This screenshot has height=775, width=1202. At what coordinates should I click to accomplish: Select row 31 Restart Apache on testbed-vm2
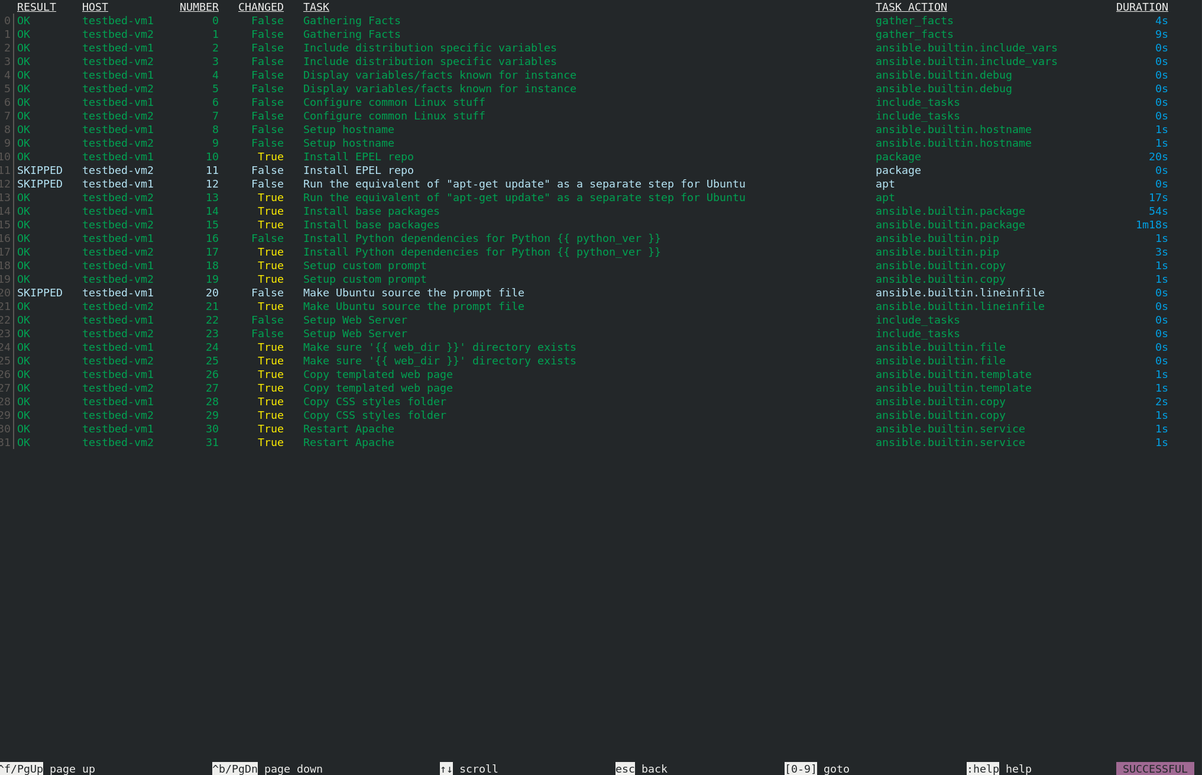[348, 443]
